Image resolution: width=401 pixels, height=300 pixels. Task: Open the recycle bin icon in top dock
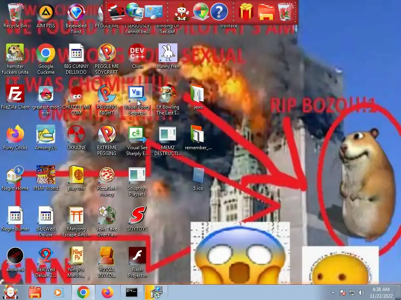coord(285,11)
